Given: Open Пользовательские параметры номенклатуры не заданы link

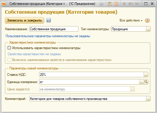Looking at the screenshot, I should pos(48,36).
